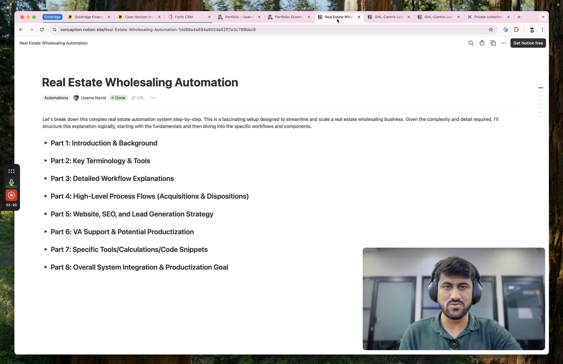Click the Notion search magnifier icon
The image size is (563, 364).
click(x=471, y=43)
